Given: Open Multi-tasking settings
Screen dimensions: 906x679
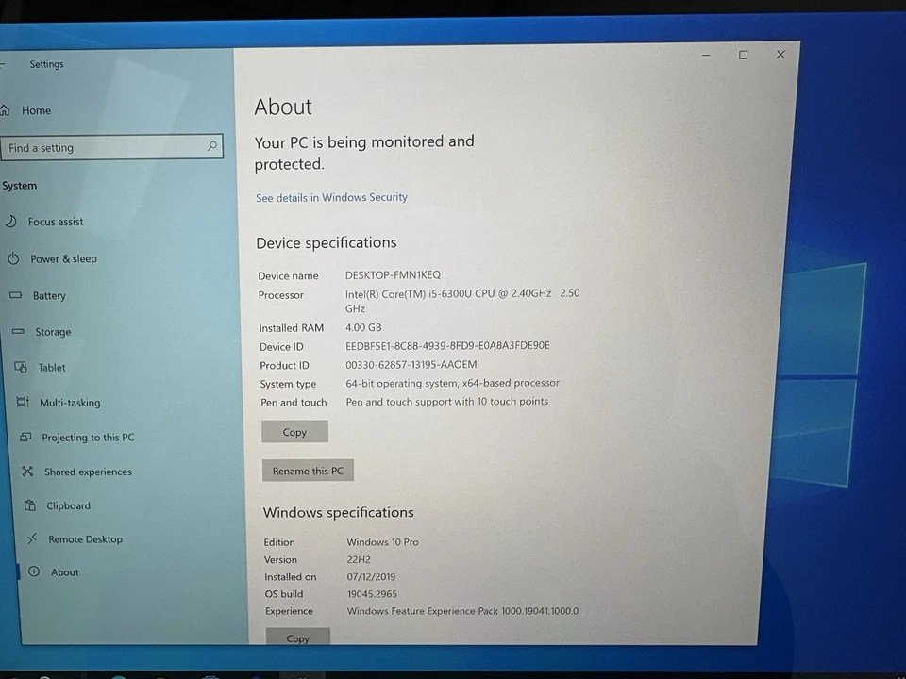Looking at the screenshot, I should [69, 403].
